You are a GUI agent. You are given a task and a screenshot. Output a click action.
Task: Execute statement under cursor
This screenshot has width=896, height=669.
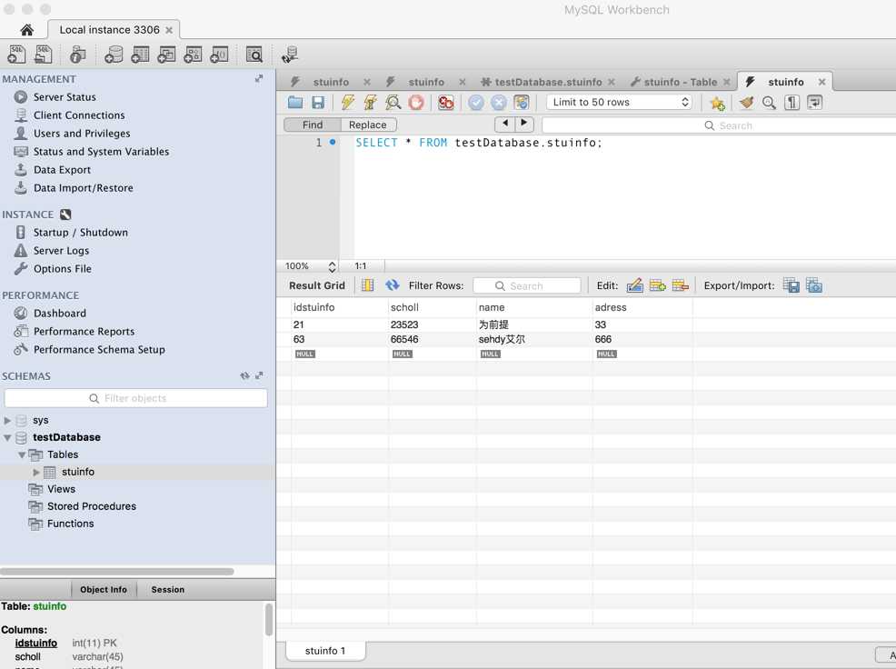(370, 103)
